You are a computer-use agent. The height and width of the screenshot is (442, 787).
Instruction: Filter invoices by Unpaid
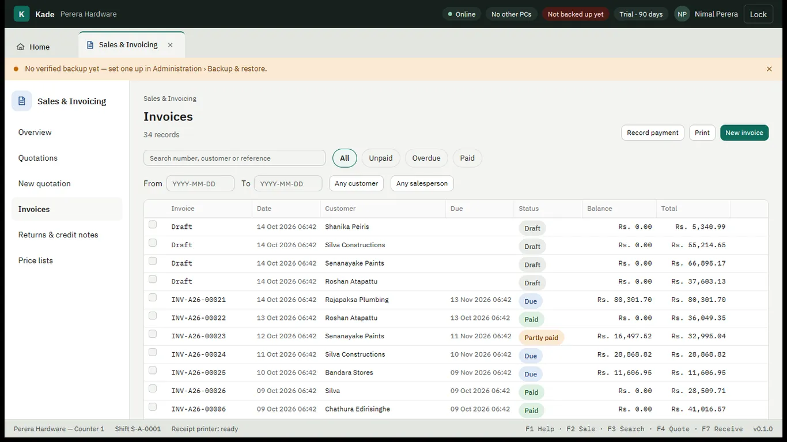tap(381, 158)
